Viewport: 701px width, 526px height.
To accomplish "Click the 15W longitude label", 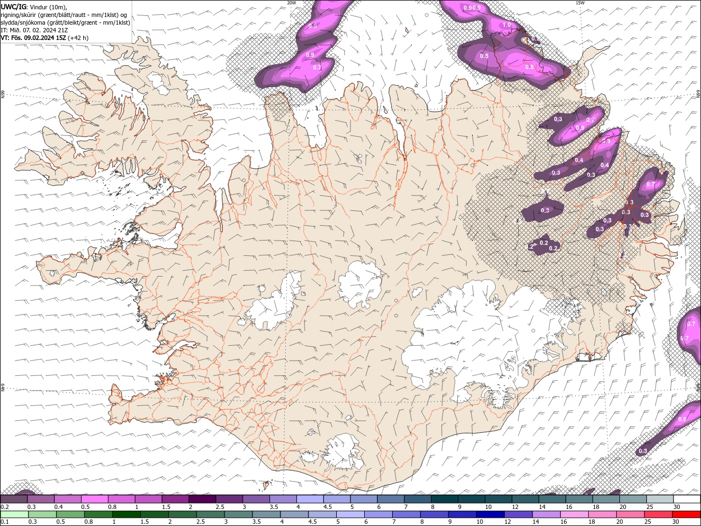I will coord(580,3).
